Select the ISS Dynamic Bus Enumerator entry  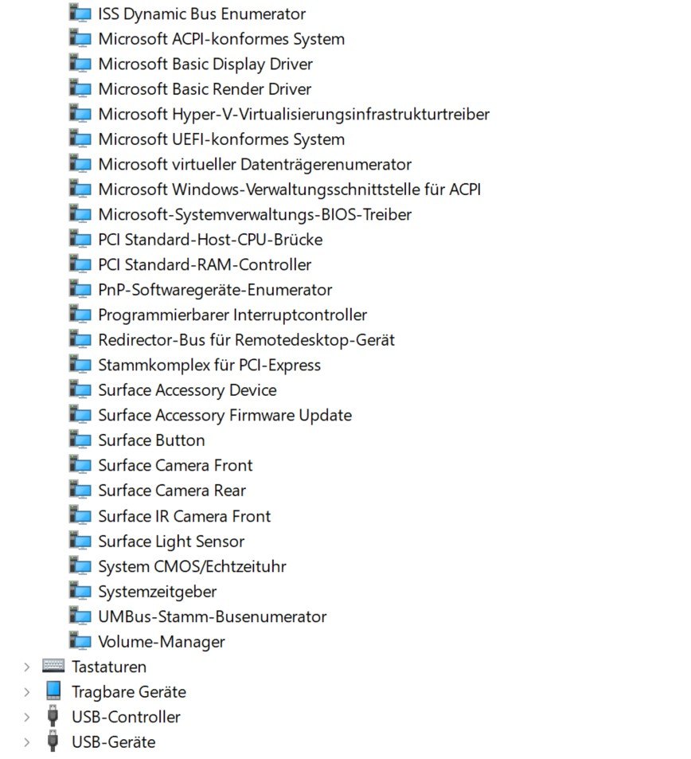[201, 14]
